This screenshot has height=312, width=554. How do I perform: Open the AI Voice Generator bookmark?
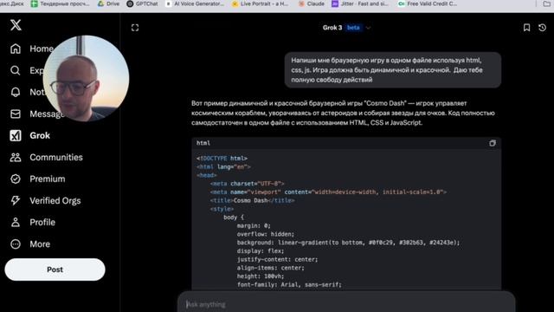pos(195,3)
